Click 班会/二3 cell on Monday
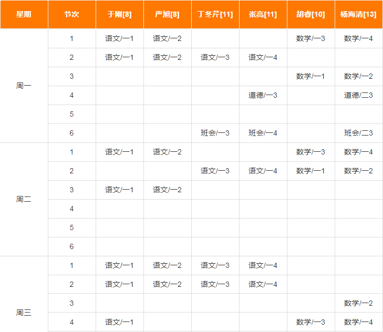 coord(359,133)
